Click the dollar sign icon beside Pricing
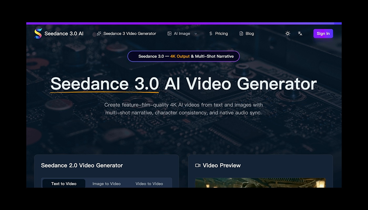368x210 pixels. tap(211, 34)
